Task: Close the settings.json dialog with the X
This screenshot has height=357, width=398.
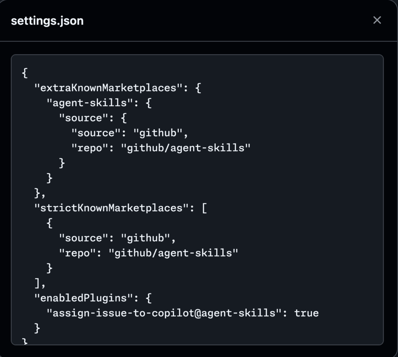Action: click(x=377, y=20)
